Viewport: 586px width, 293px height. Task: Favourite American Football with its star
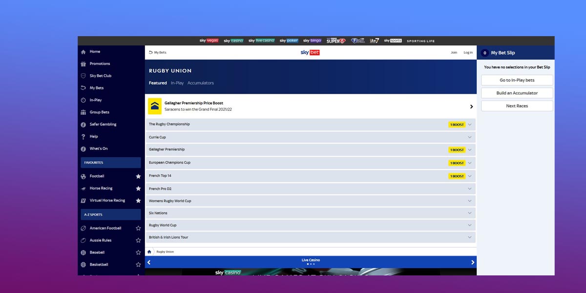tap(138, 228)
